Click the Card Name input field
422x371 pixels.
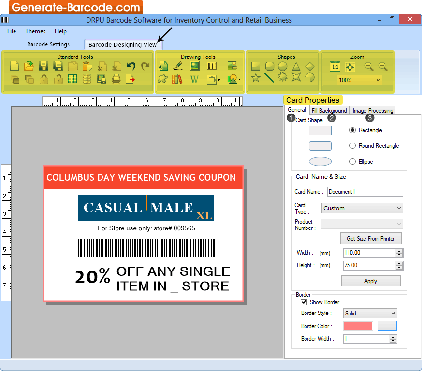(365, 192)
